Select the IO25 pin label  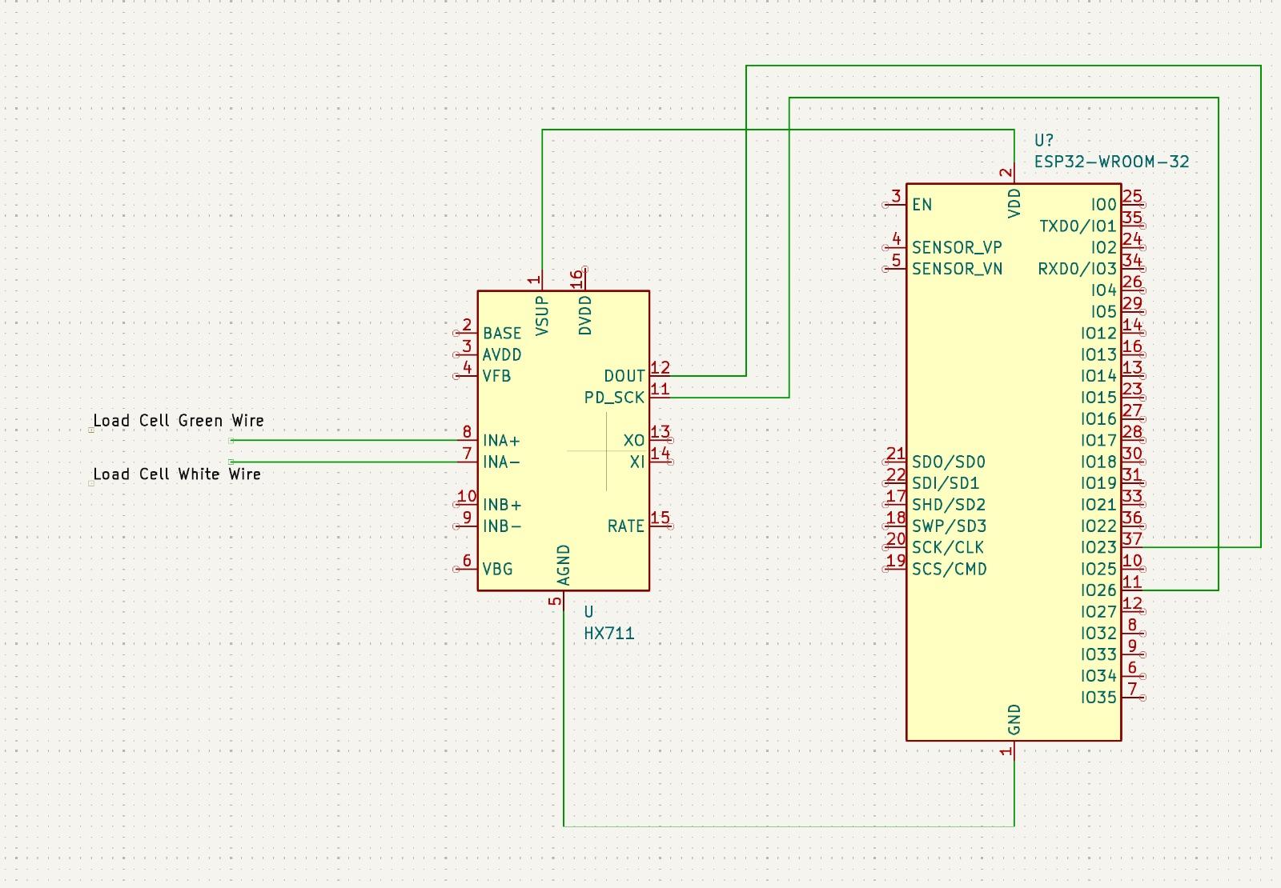click(x=1098, y=570)
